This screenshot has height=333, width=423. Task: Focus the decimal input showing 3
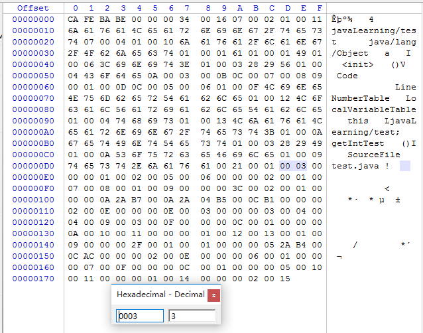pyautogui.click(x=192, y=316)
